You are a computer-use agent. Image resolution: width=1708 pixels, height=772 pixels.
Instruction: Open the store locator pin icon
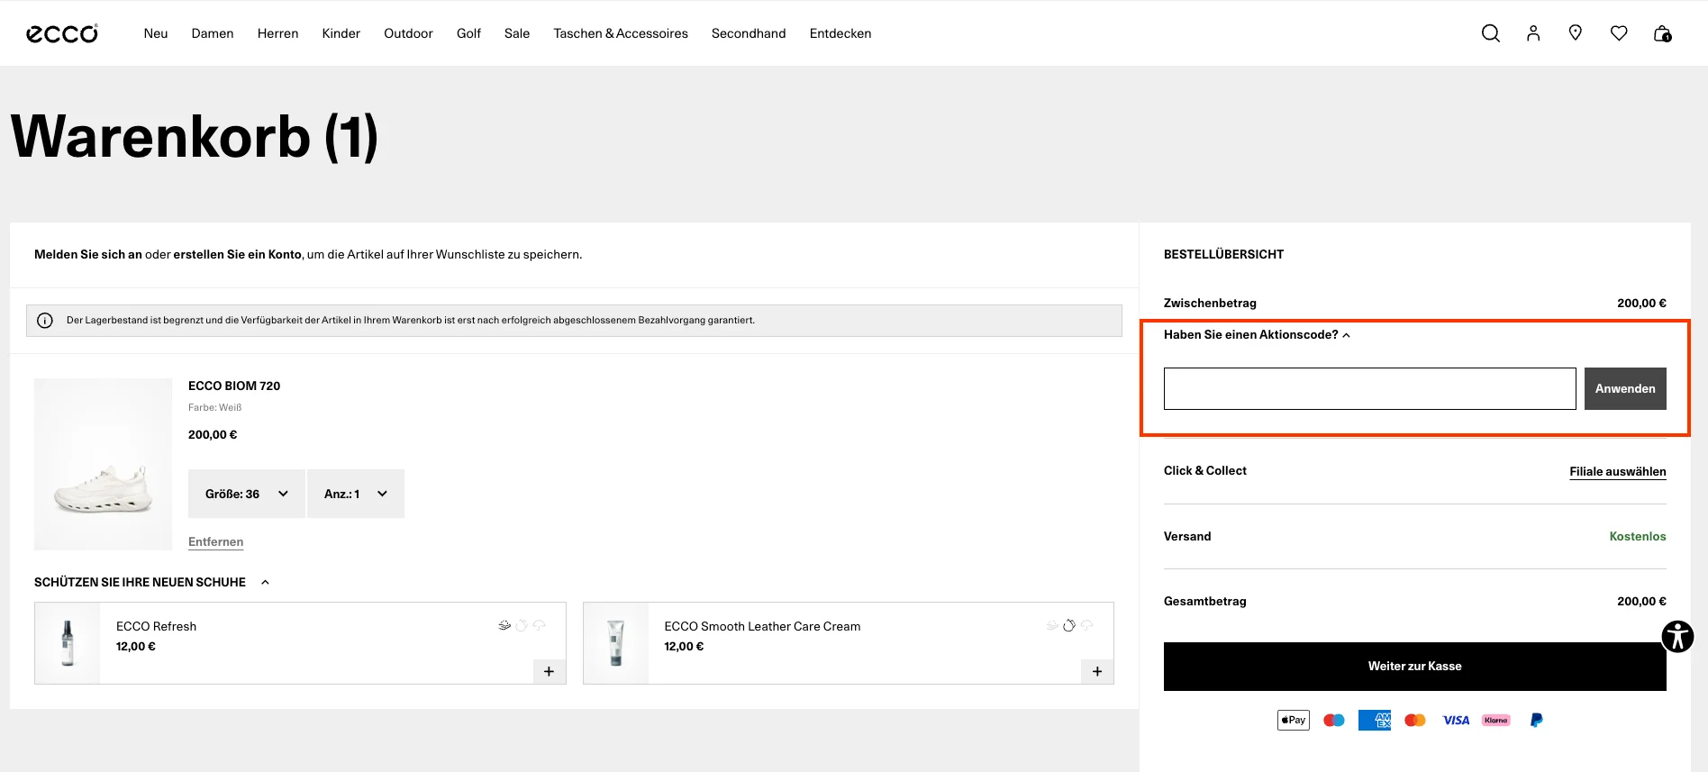coord(1576,33)
